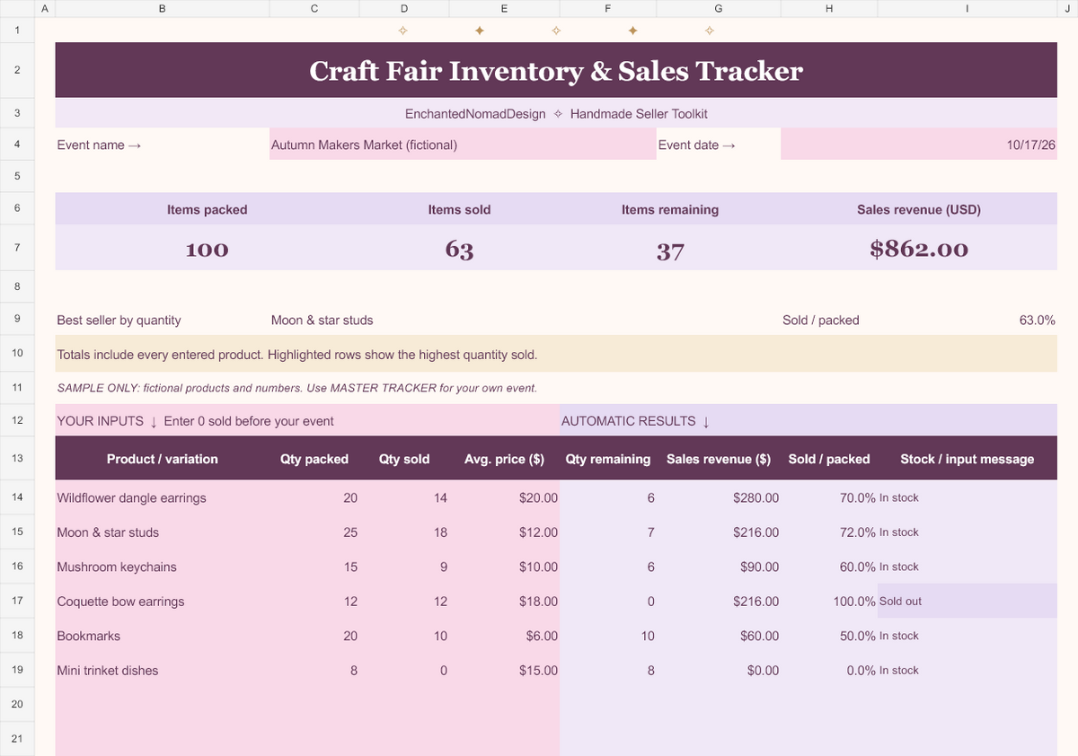This screenshot has width=1078, height=756.
Task: Click Sales revenue $90.00 for Mushroom keychains
Action: coord(719,567)
